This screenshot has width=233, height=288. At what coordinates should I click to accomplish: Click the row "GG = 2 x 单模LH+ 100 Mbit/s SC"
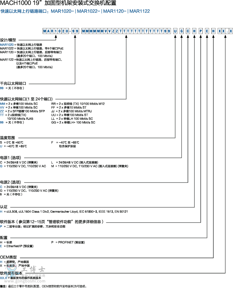coord(73,123)
